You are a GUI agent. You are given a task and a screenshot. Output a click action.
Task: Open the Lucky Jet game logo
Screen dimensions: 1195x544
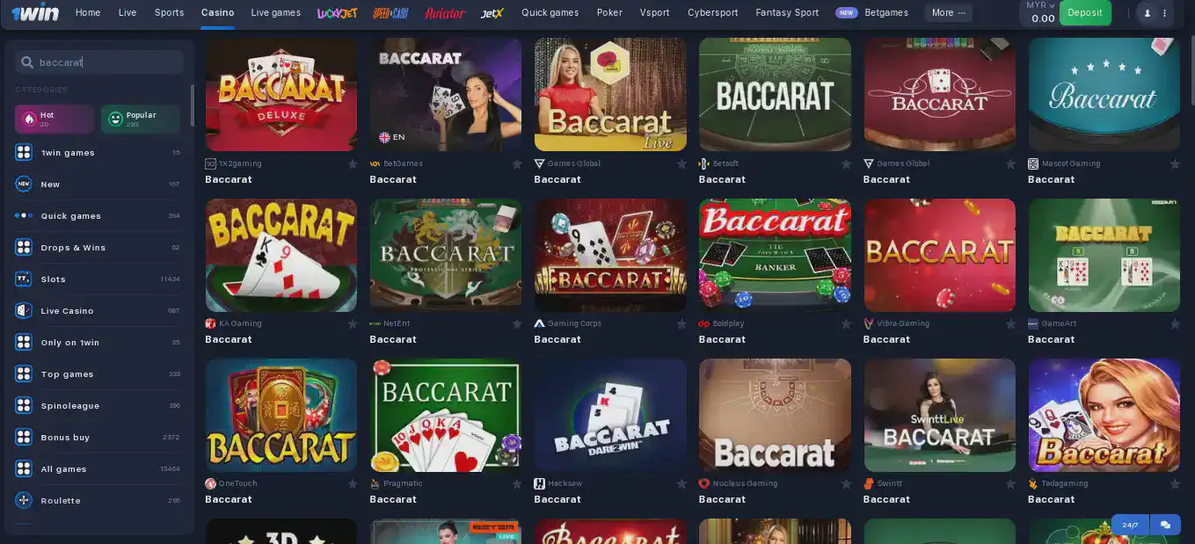click(x=337, y=13)
